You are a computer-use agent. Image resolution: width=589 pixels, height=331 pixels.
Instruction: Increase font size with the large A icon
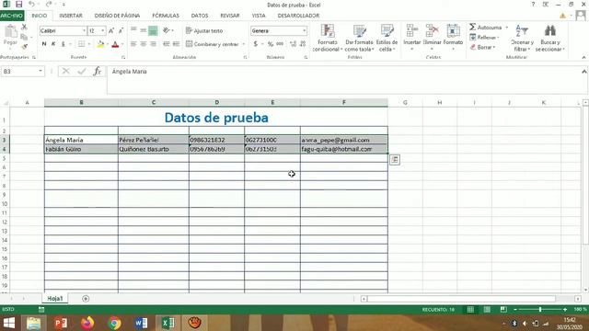[x=111, y=30]
